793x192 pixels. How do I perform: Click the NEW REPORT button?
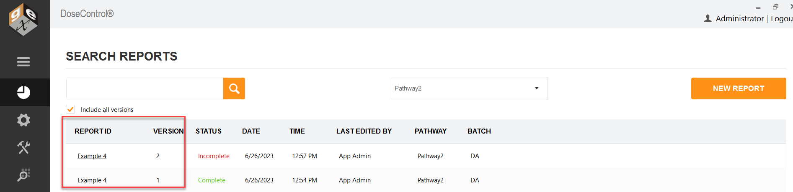pos(739,88)
